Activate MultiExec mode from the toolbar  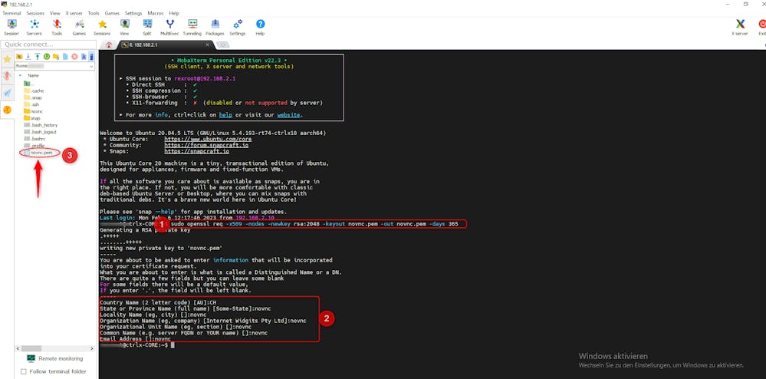(x=169, y=28)
